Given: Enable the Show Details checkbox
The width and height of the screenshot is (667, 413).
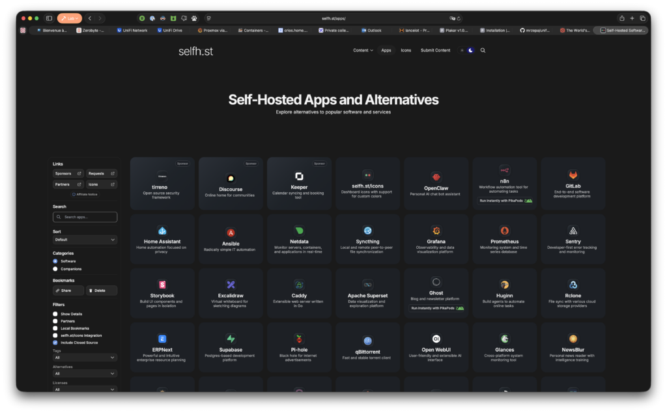Looking at the screenshot, I should pos(55,314).
